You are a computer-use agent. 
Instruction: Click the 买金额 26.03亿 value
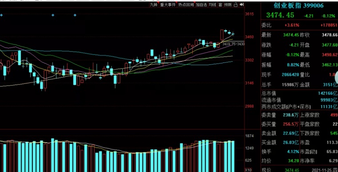(x=291, y=143)
